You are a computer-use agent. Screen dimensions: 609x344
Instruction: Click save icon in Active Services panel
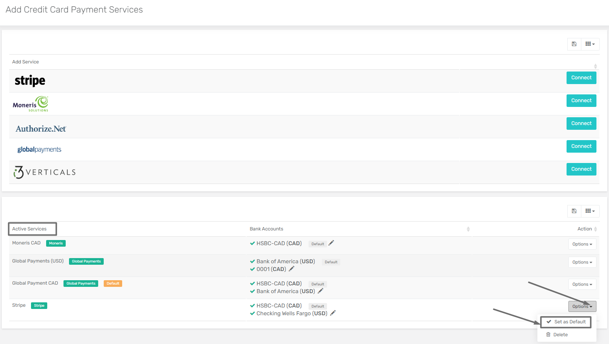(x=574, y=211)
